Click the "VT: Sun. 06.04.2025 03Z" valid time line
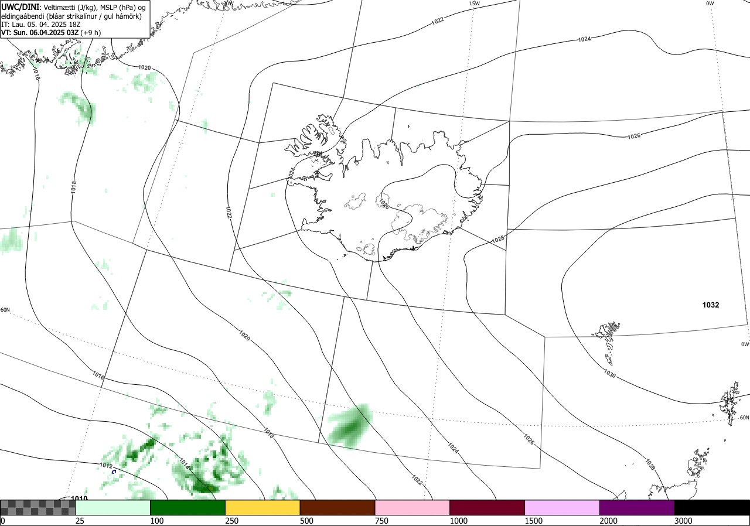750x526 pixels. click(x=51, y=33)
